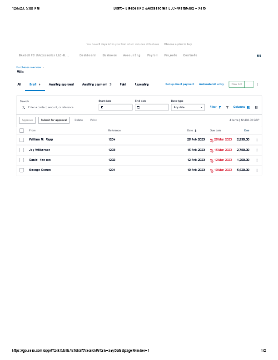Open row options menu for Joy Wilkerson
This screenshot has height=360, width=278.
[x=257, y=150]
